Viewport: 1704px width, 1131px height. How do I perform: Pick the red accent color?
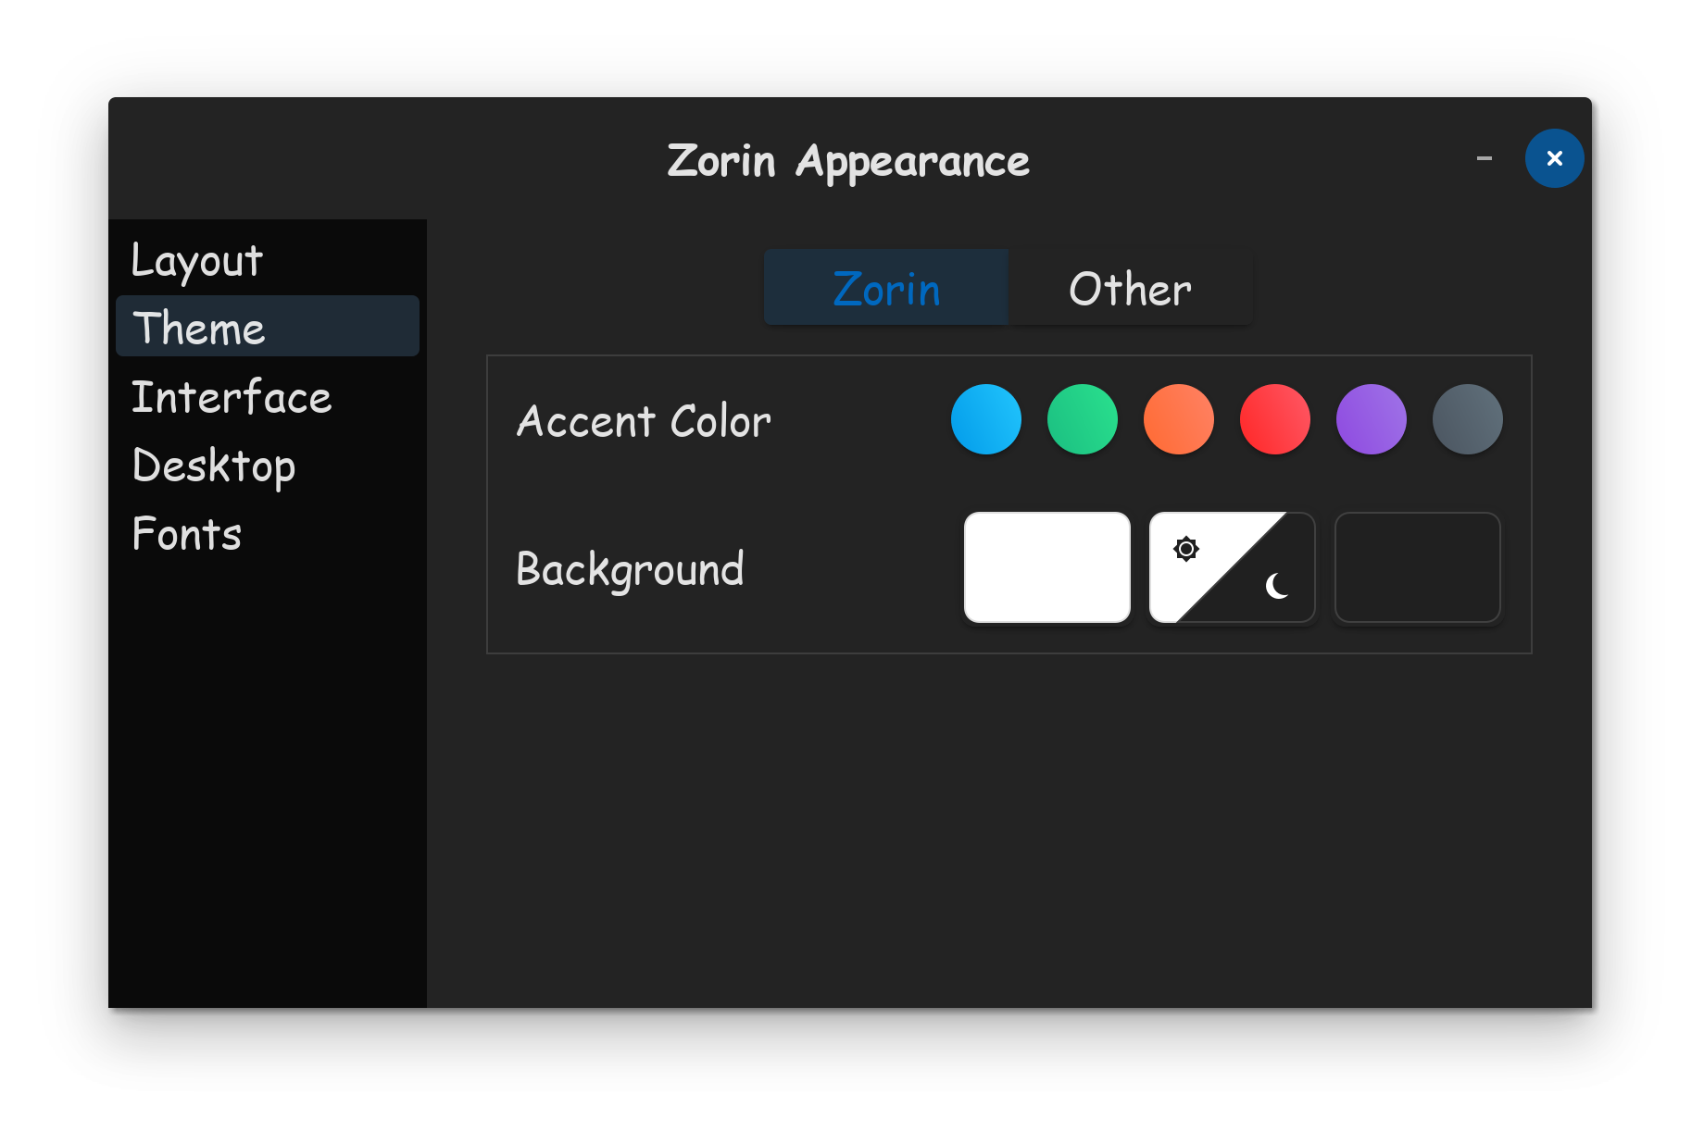tap(1275, 419)
